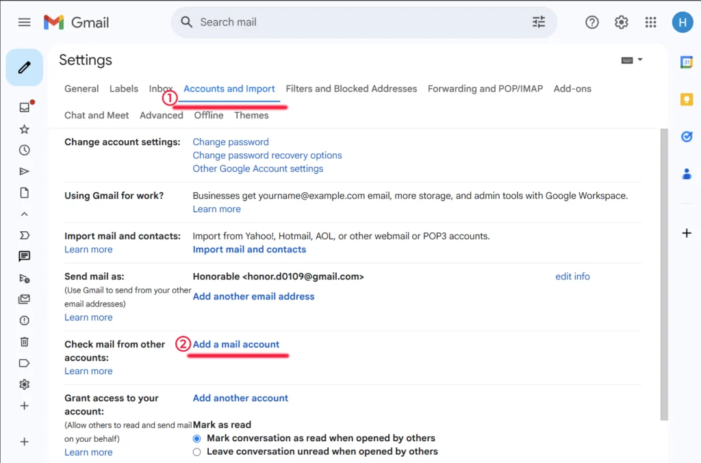Open quick settings gear beside the help icon

(x=622, y=23)
